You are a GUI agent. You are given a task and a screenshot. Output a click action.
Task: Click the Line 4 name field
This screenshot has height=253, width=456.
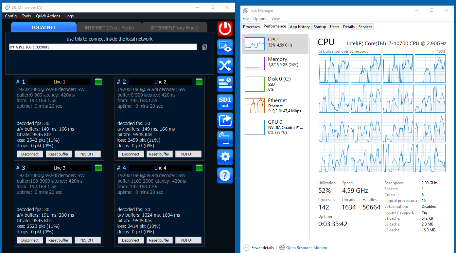point(160,168)
